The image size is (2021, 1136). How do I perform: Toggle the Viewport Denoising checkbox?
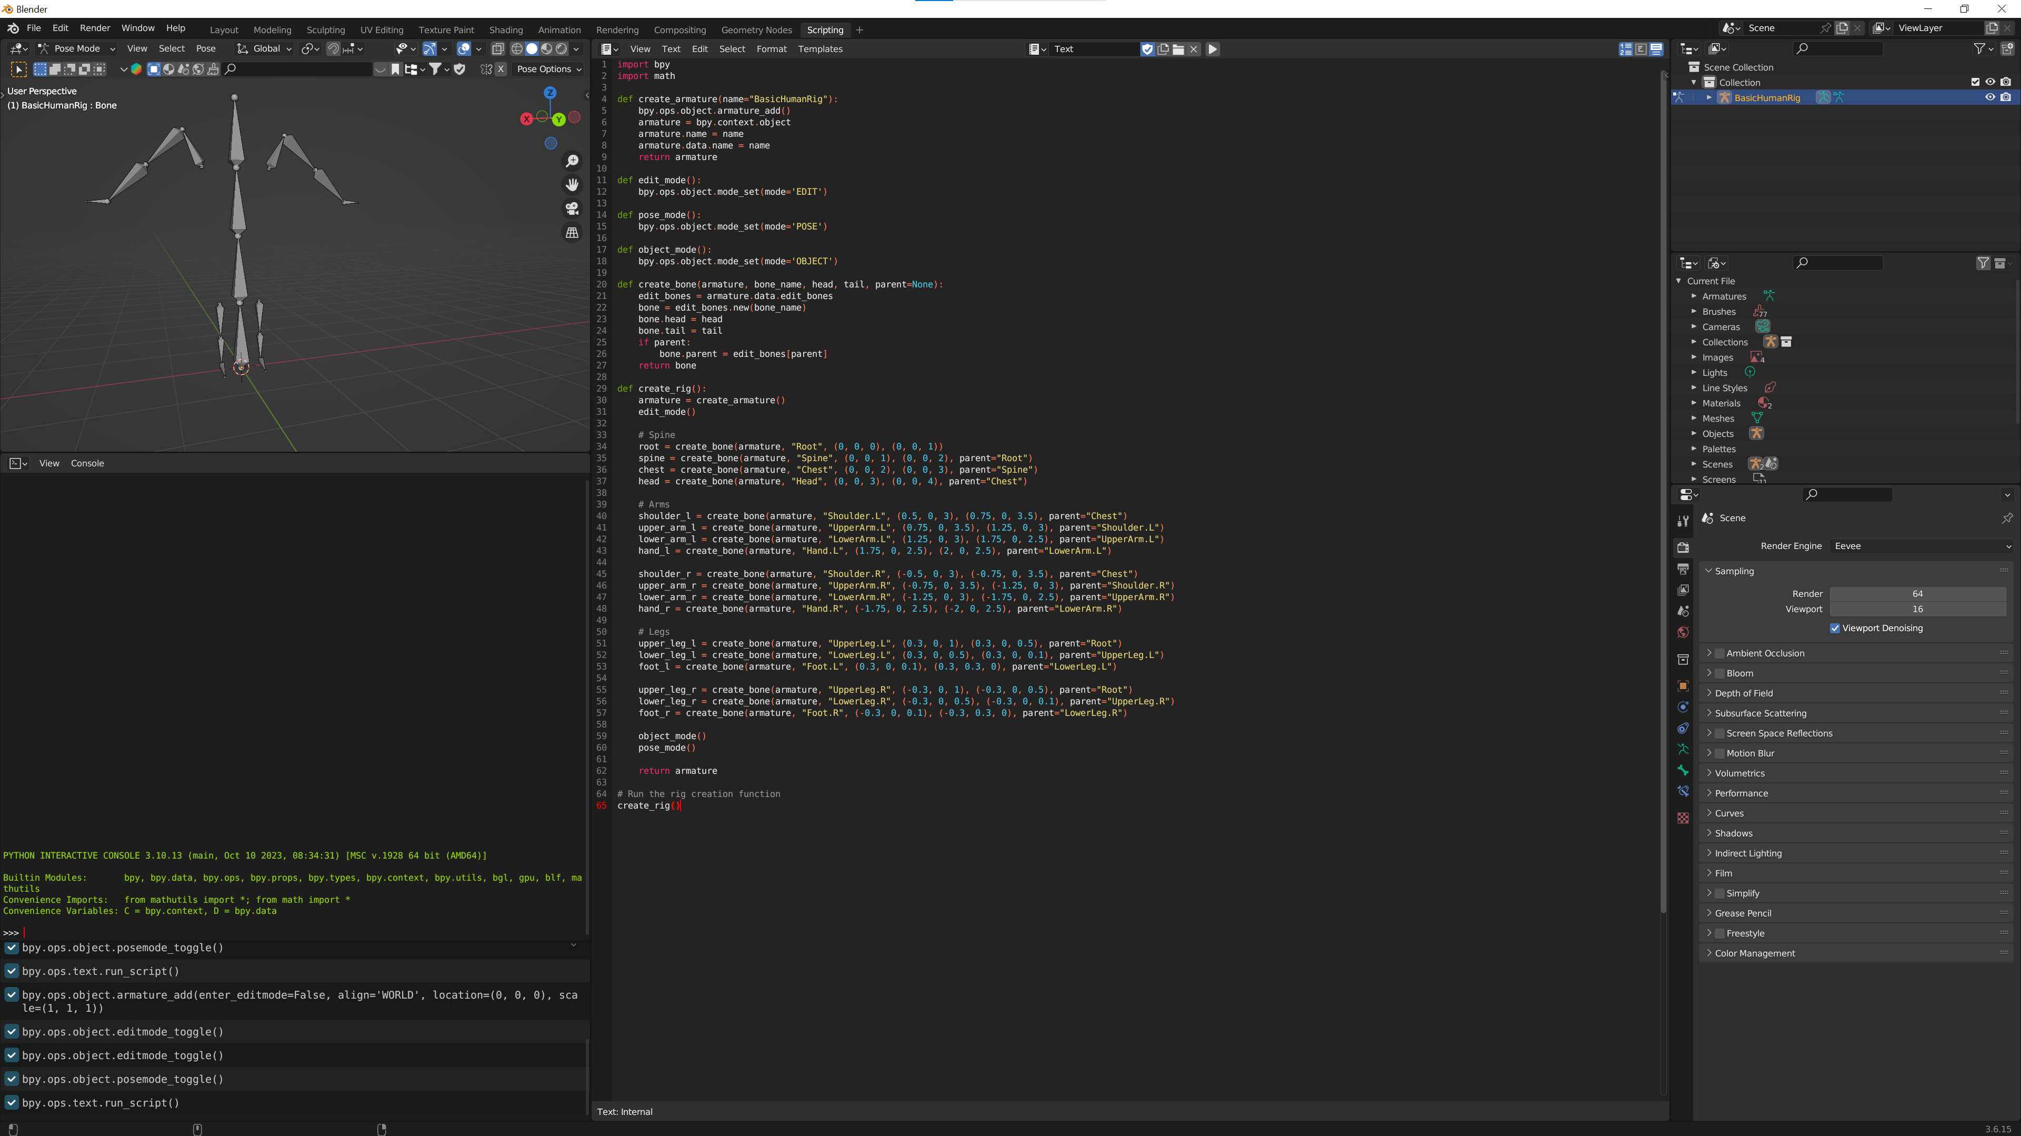1835,629
